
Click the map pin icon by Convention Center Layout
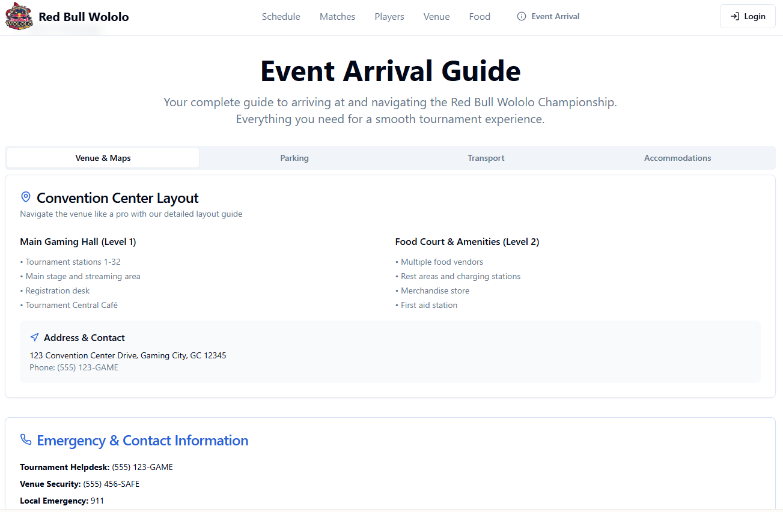click(x=26, y=197)
